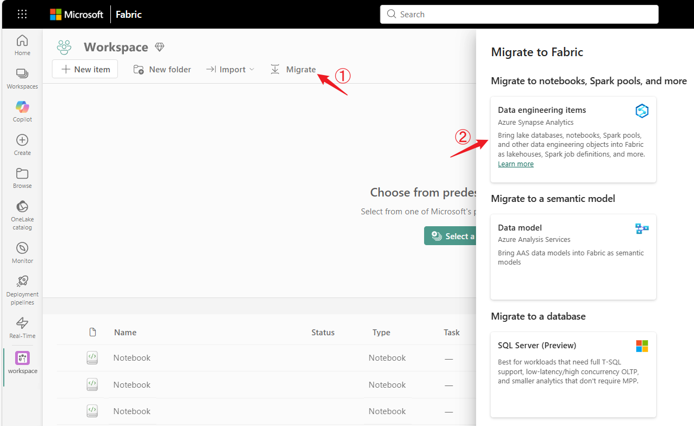Open the first Notebook item name
This screenshot has height=426, width=694.
pyautogui.click(x=132, y=358)
